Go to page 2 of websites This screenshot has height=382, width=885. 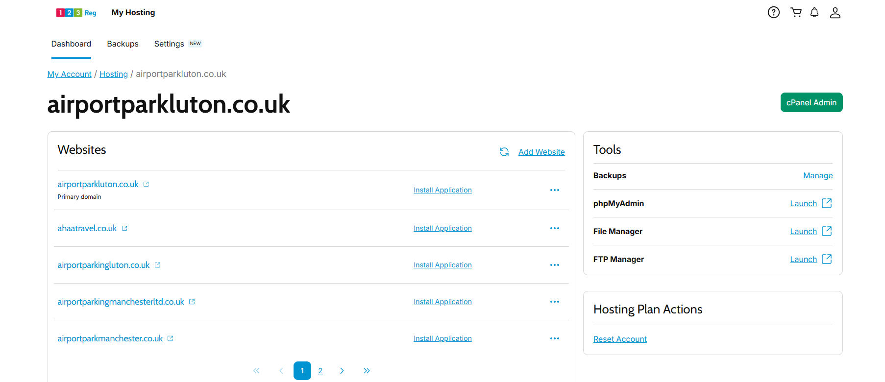[320, 371]
